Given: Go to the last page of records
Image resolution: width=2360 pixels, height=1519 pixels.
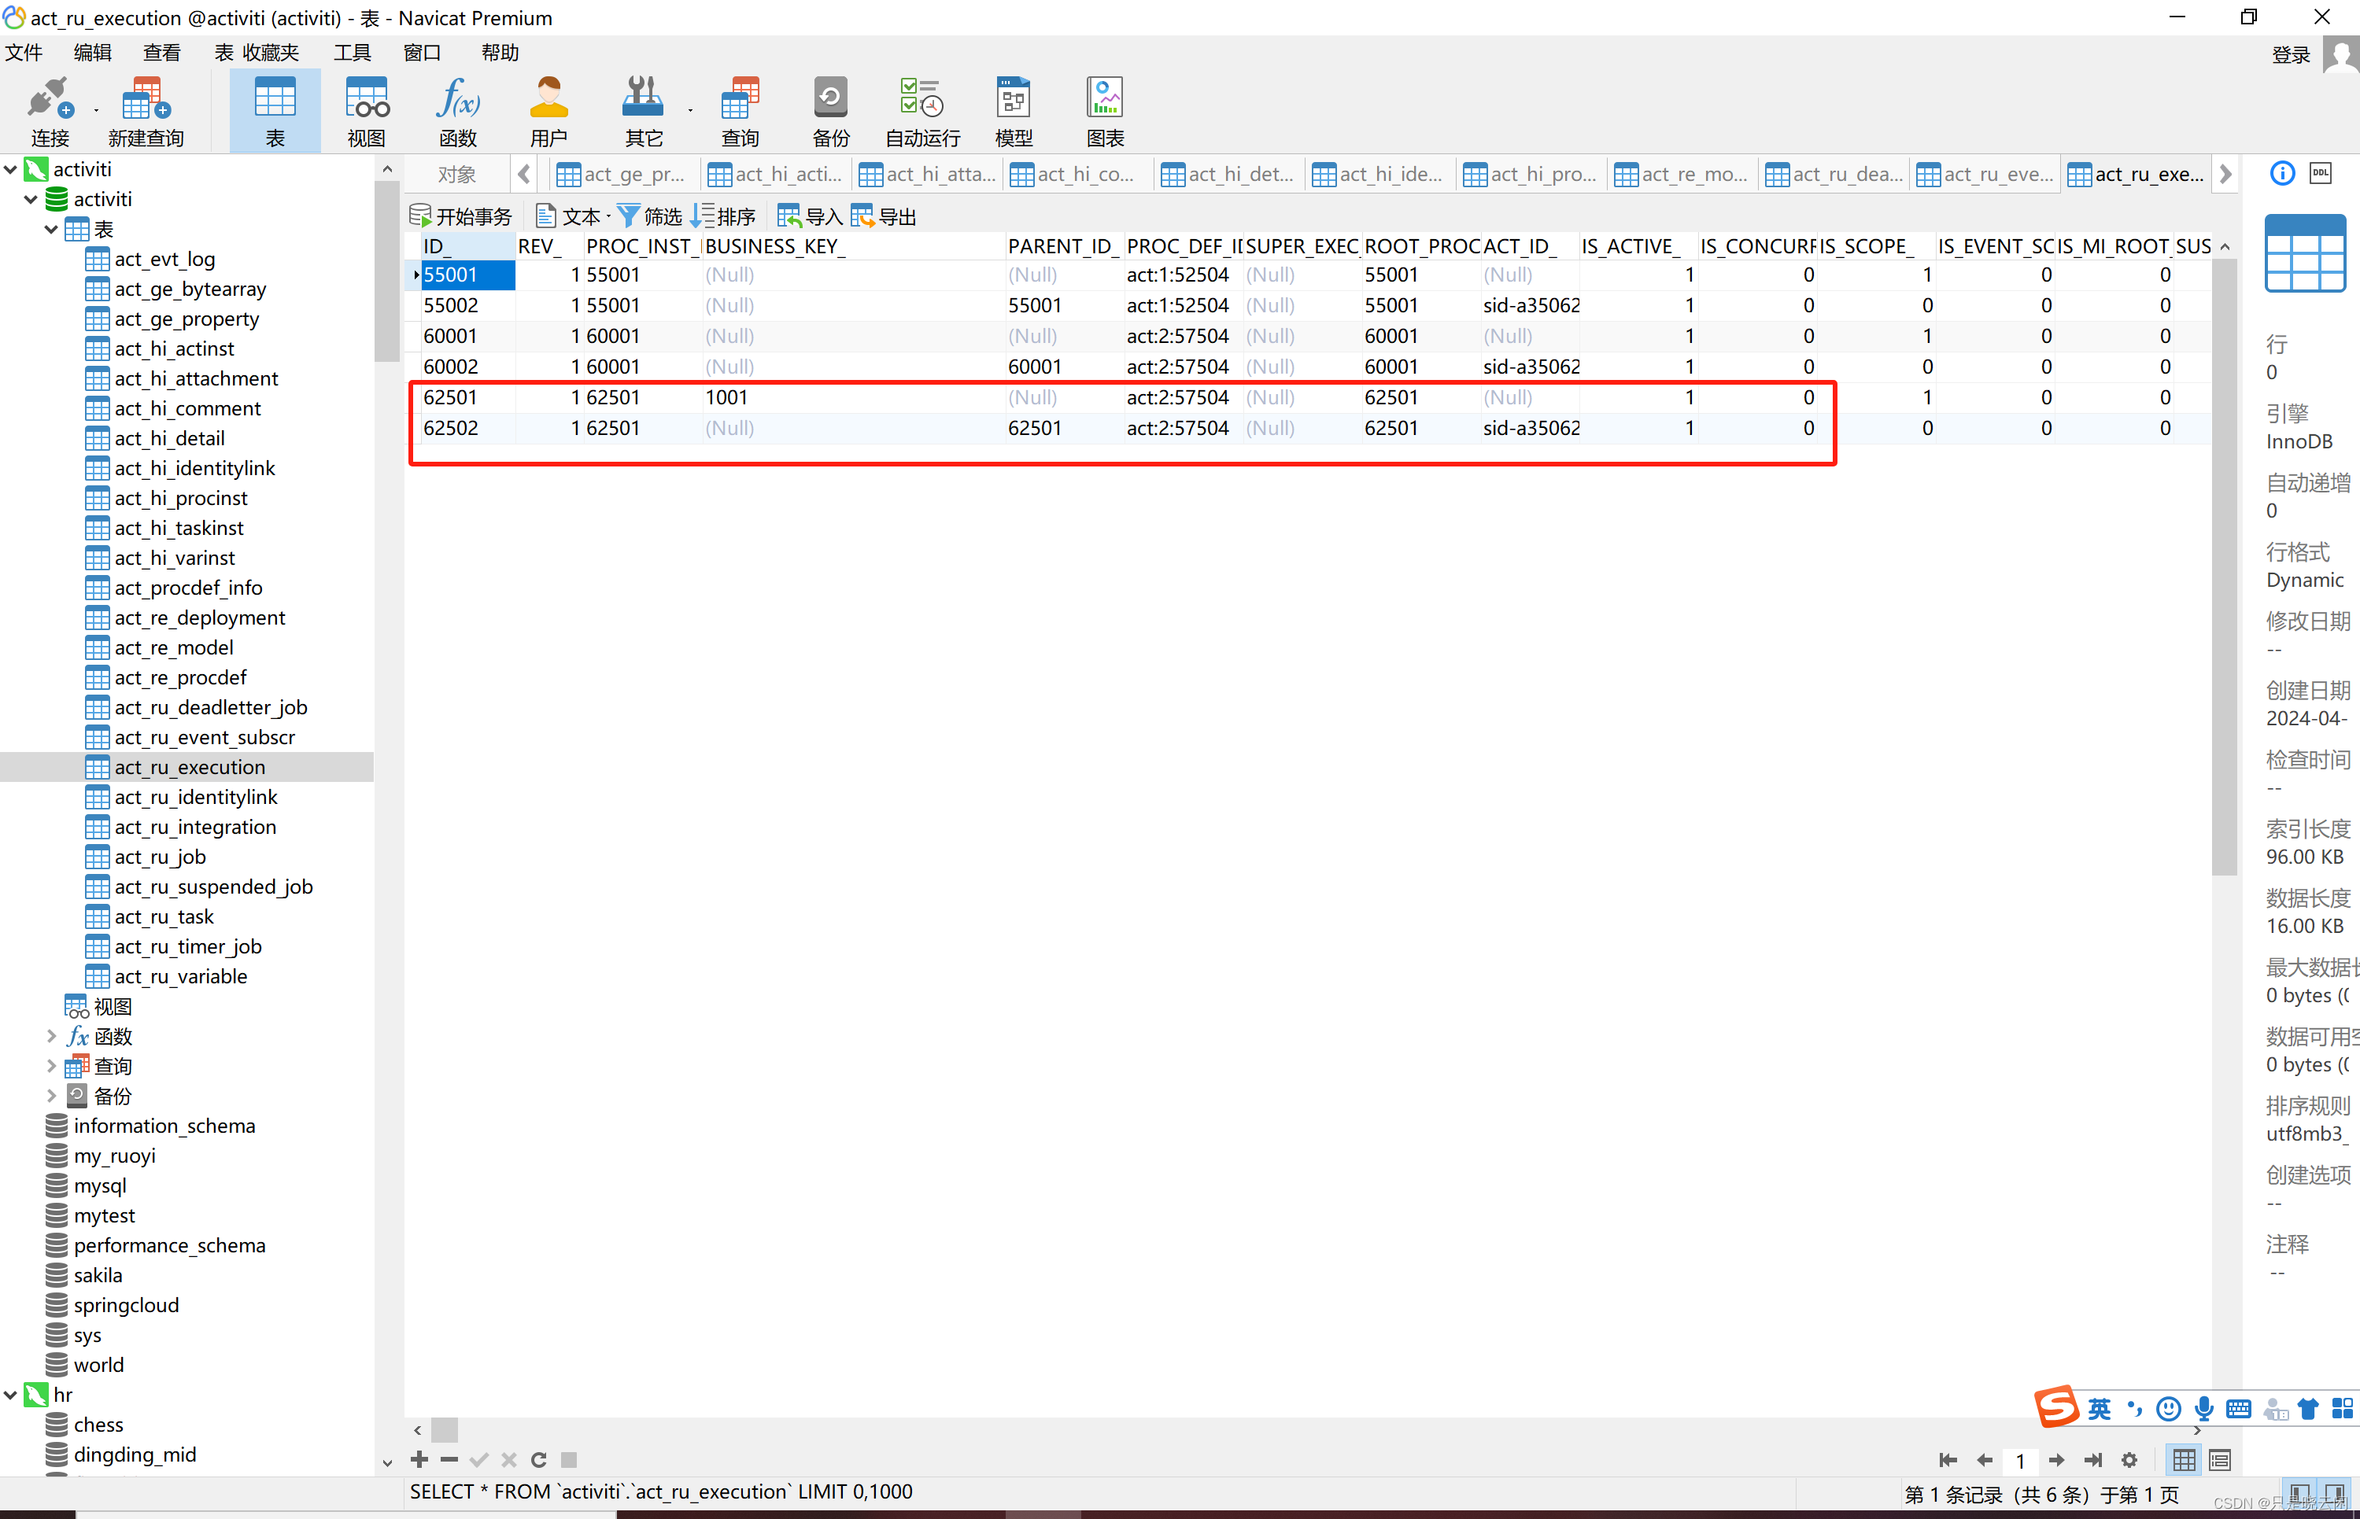Looking at the screenshot, I should coord(2092,1460).
